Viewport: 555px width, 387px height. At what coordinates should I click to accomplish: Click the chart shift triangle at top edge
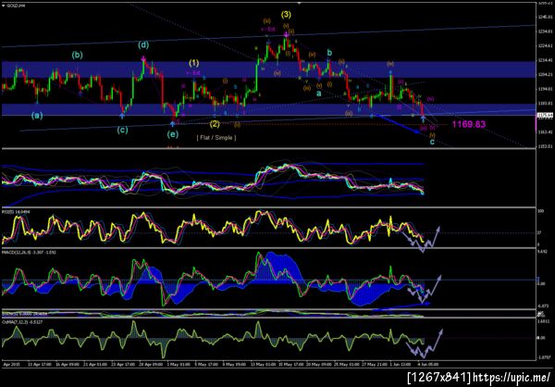click(x=300, y=3)
